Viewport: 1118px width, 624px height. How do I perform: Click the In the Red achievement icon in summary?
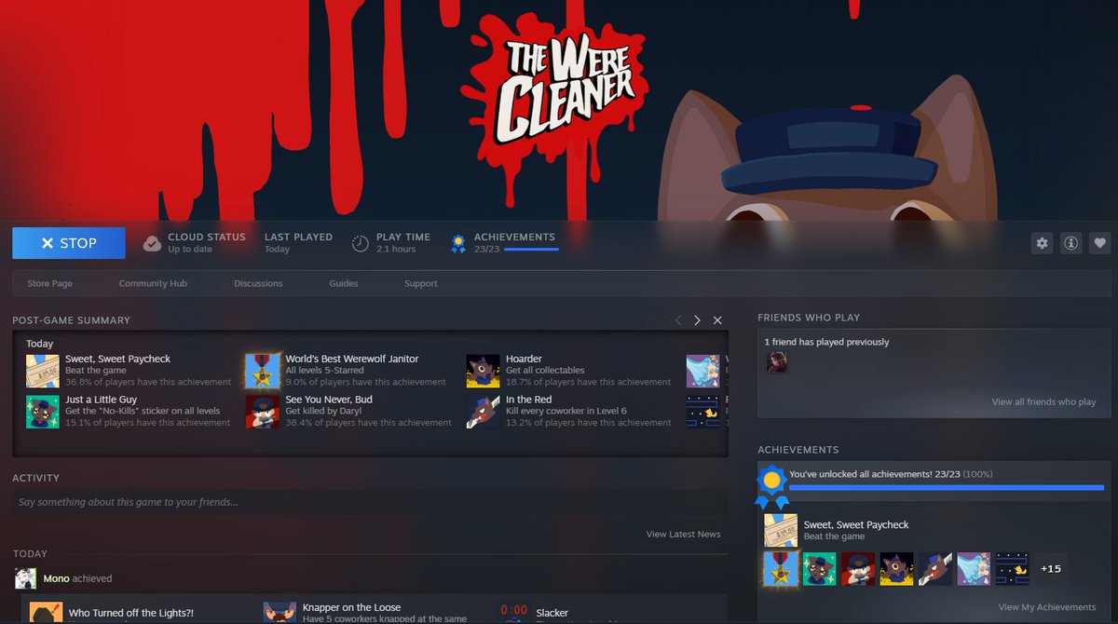pos(484,412)
